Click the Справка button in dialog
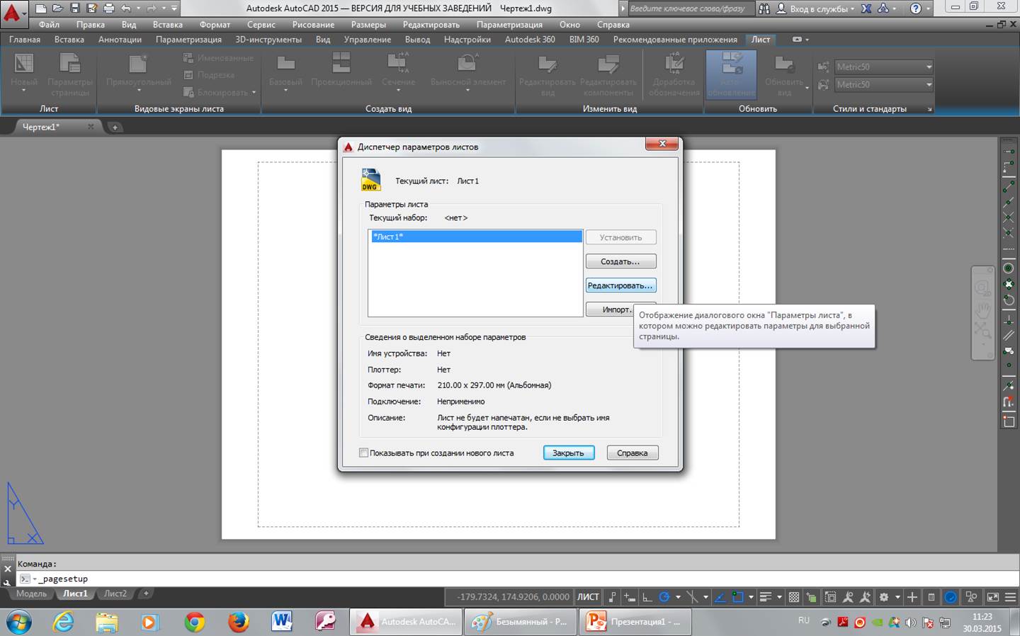Screen dimensions: 1020x636 click(632, 453)
